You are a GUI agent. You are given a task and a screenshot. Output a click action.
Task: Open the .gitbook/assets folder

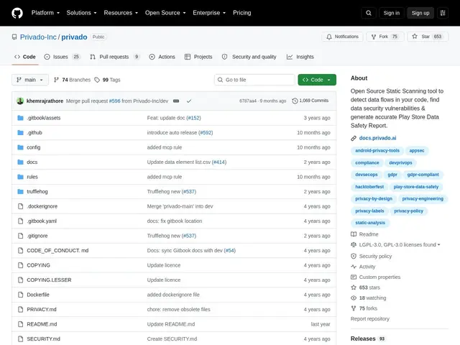pos(43,118)
